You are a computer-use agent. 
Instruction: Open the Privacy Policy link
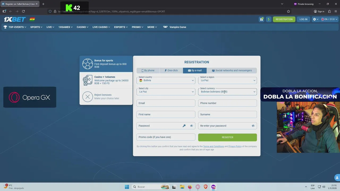(235, 146)
